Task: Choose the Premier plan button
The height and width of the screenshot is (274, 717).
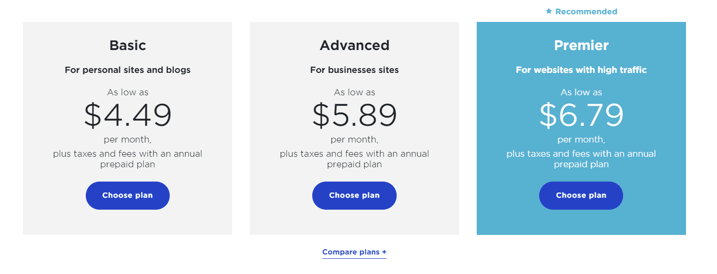Action: [x=581, y=195]
